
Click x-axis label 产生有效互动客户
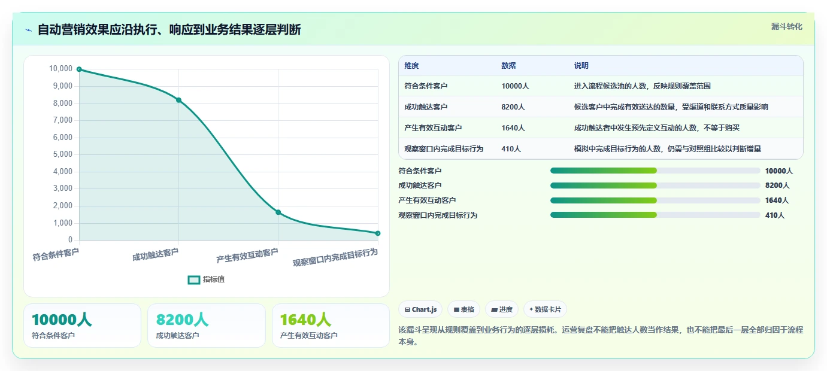click(x=247, y=256)
